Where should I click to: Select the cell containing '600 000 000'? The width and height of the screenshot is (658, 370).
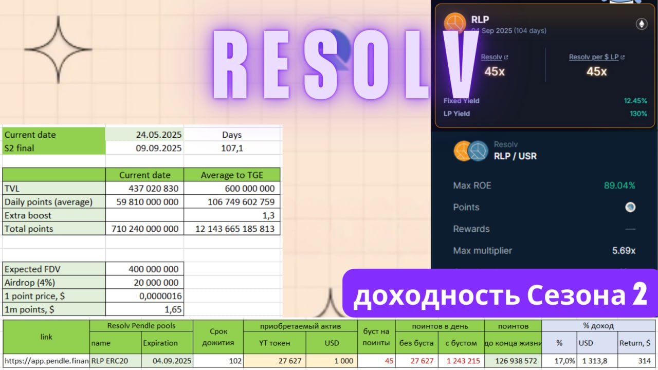click(232, 188)
